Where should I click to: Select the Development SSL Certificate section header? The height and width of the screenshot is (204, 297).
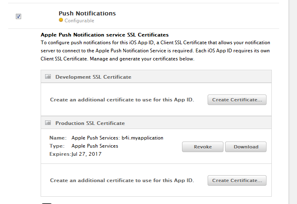[x=93, y=77]
